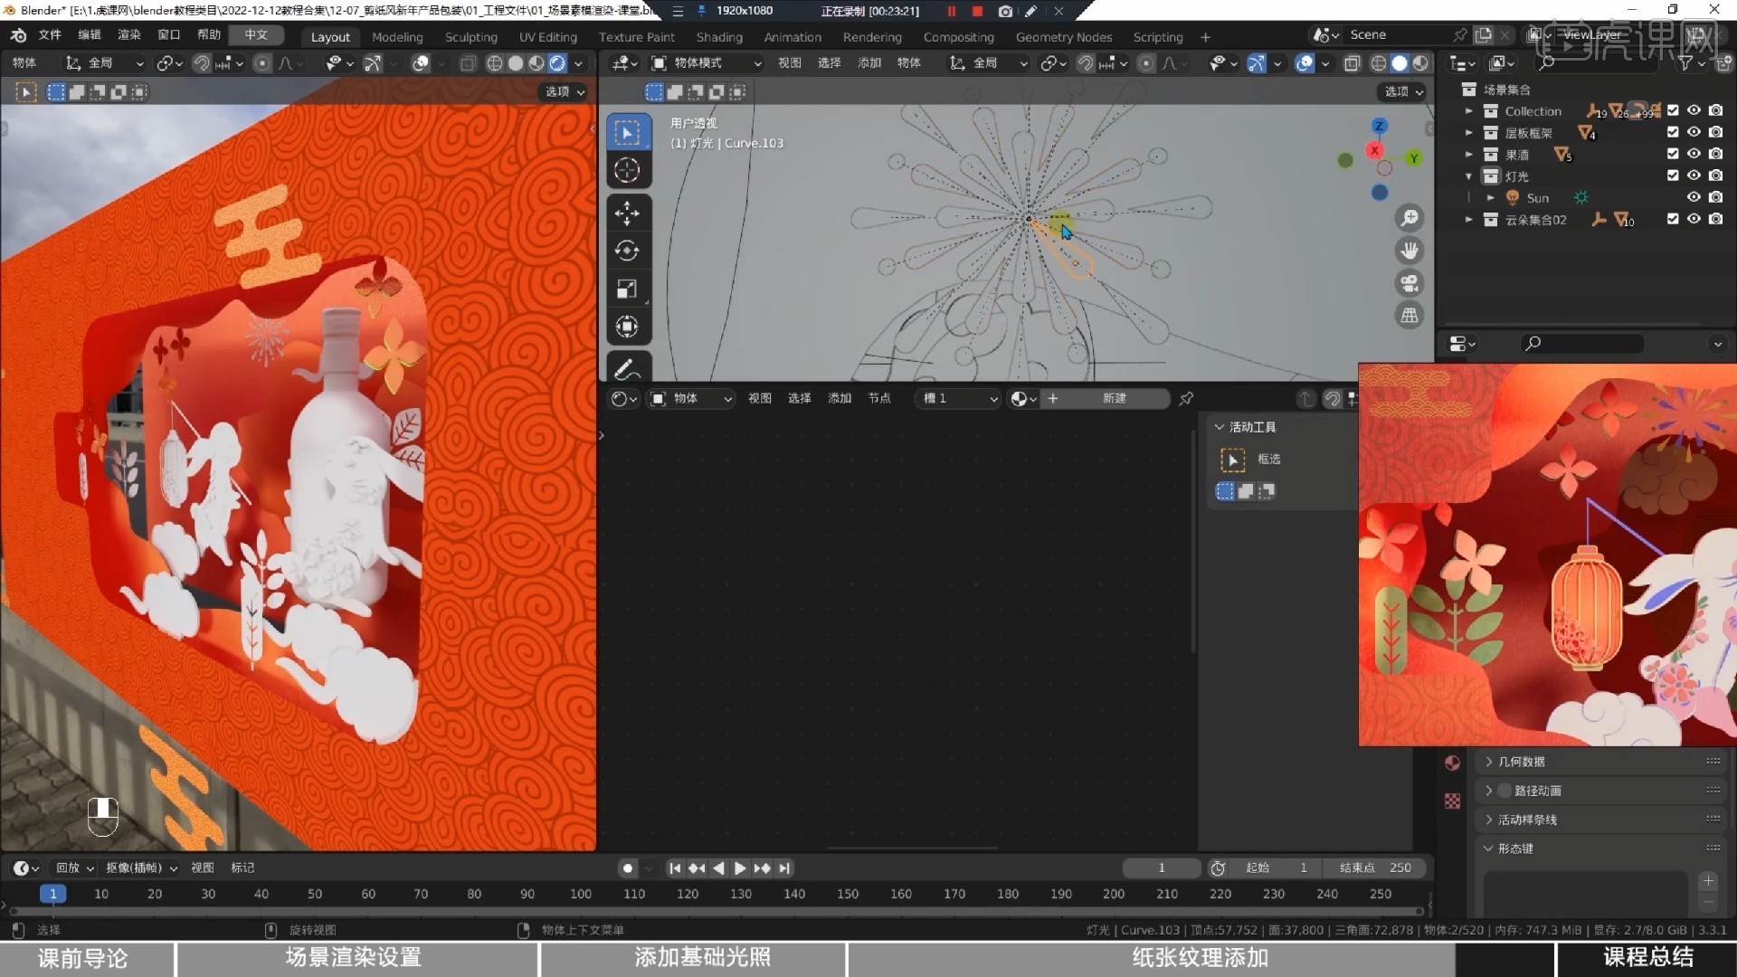Jump to timeline end frame
The image size is (1737, 977).
click(x=784, y=868)
